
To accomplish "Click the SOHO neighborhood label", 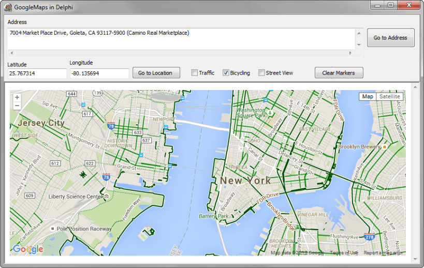I will pyautogui.click(x=254, y=141).
